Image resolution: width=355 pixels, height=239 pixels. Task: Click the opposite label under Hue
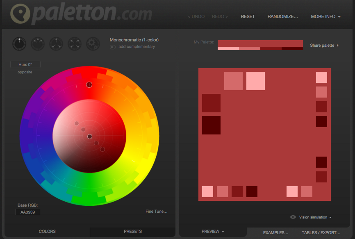[25, 72]
